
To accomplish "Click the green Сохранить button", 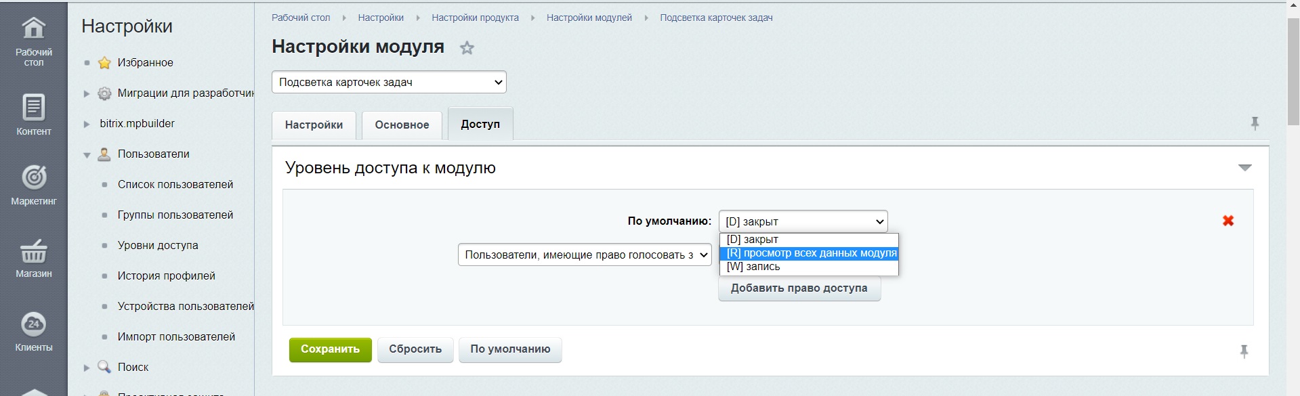I will (x=330, y=349).
